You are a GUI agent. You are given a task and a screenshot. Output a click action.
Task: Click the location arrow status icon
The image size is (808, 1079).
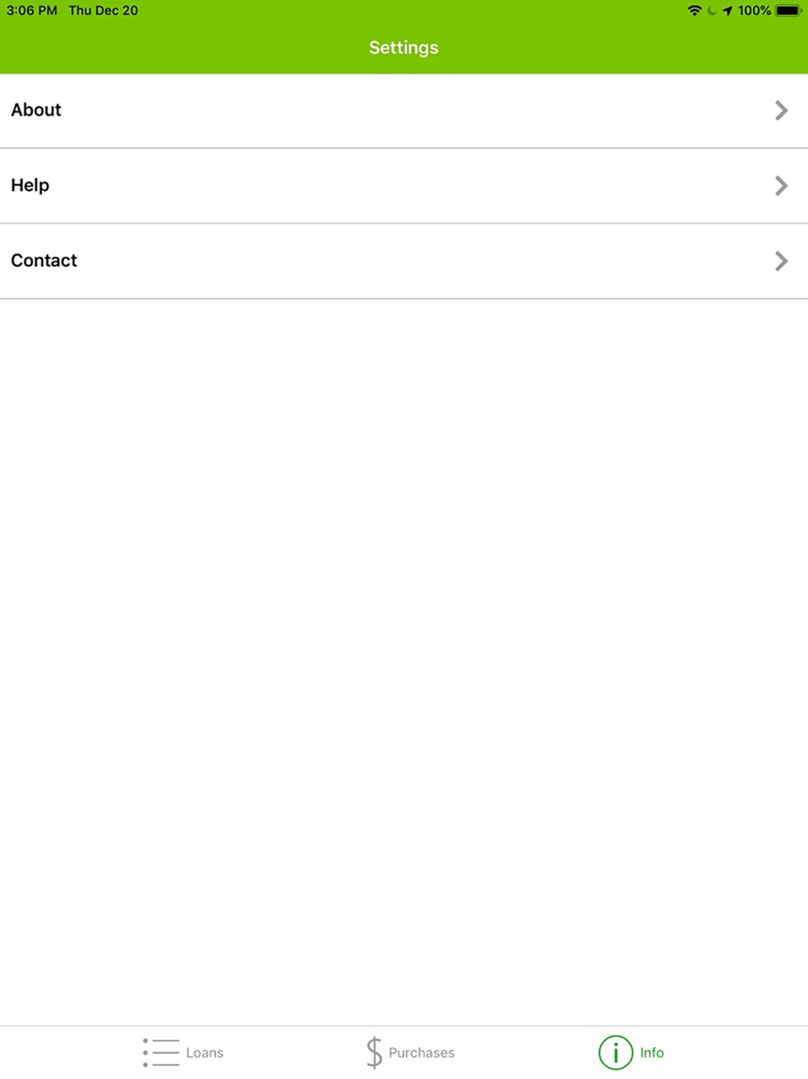727,11
